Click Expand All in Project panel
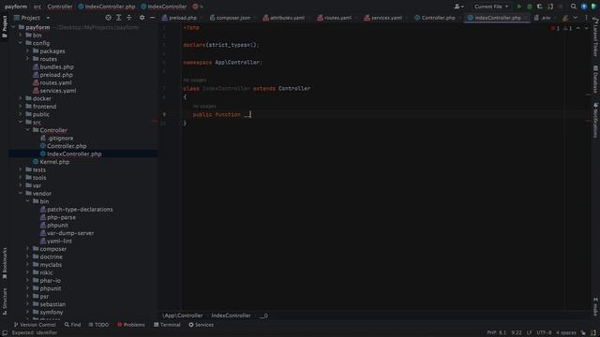600x337 pixels. pos(119,18)
